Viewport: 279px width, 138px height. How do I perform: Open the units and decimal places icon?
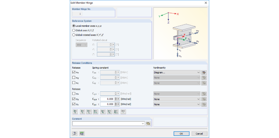tap(82, 134)
